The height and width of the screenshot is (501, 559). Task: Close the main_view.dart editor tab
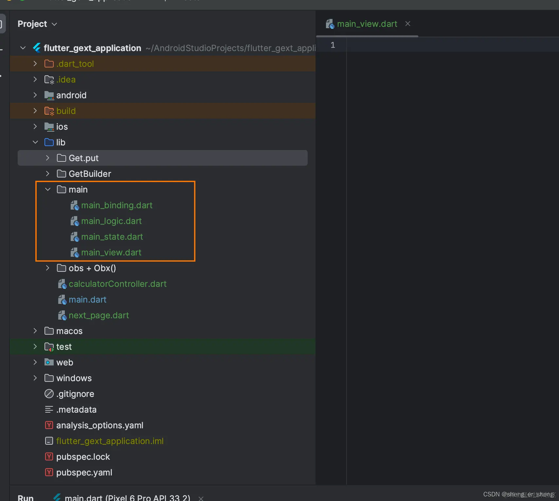(x=408, y=24)
